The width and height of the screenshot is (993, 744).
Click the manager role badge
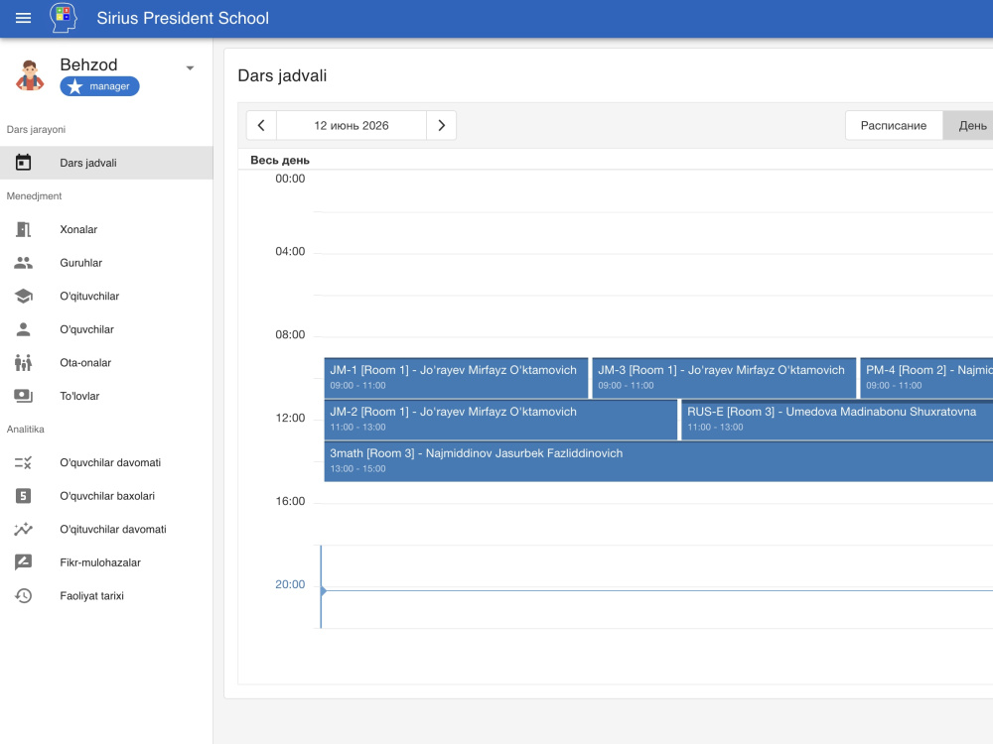click(99, 86)
